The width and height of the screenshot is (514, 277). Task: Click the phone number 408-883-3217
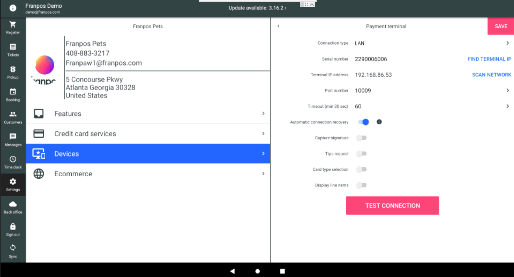coord(88,53)
